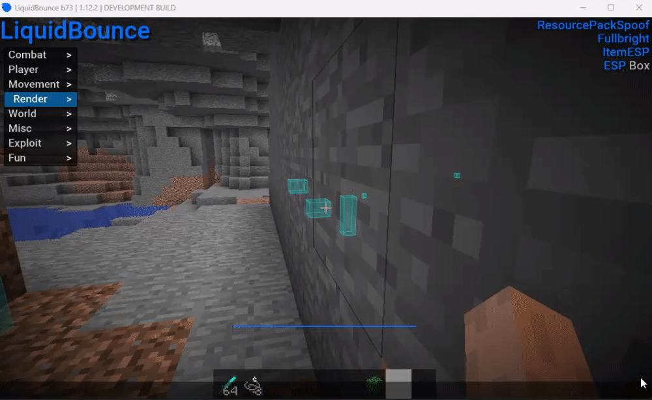Viewport: 652px width, 400px height.
Task: Close the LiquidBounce window
Action: (x=639, y=7)
